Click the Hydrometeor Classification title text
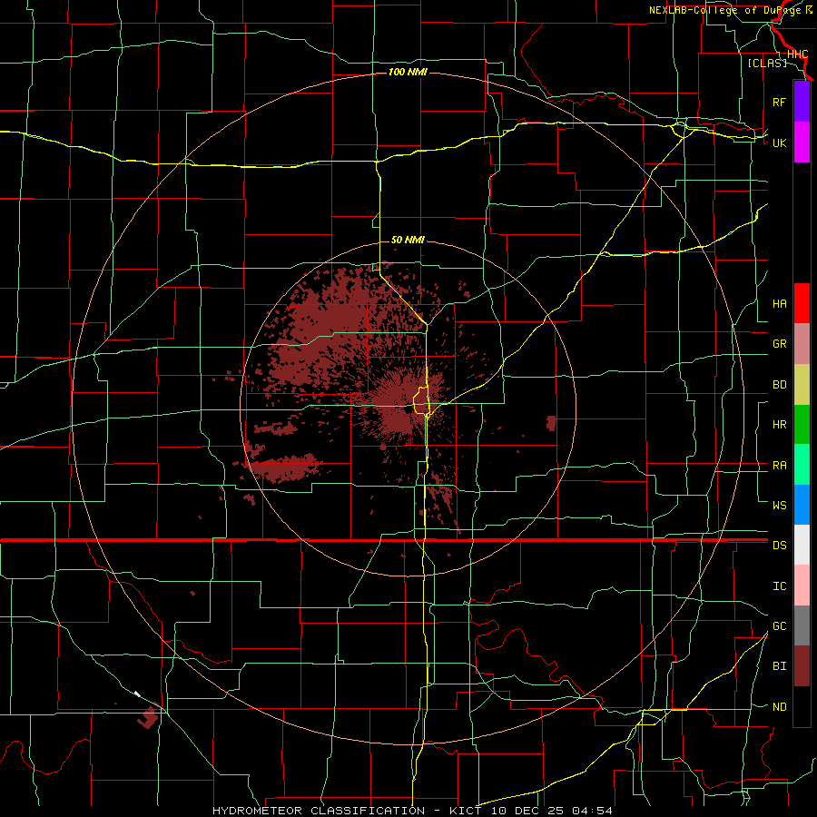This screenshot has height=817, width=817. [319, 811]
